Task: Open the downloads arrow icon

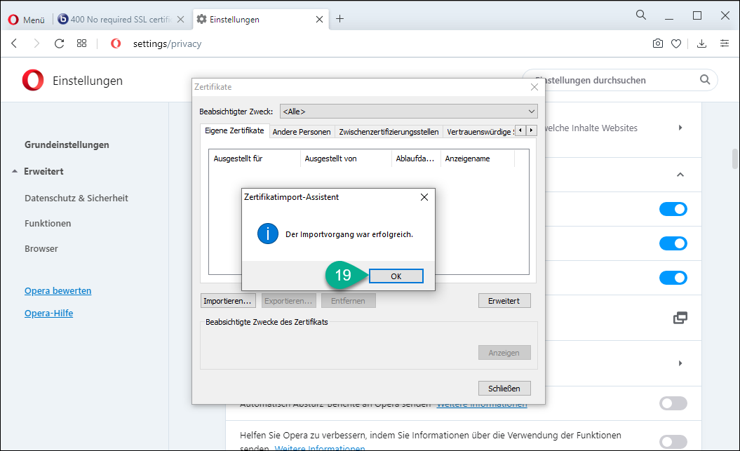Action: 701,43
